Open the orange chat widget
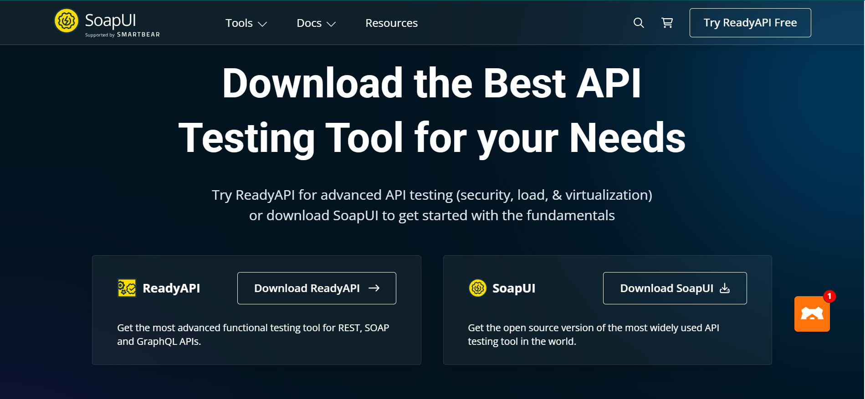The width and height of the screenshot is (865, 399). pos(812,314)
